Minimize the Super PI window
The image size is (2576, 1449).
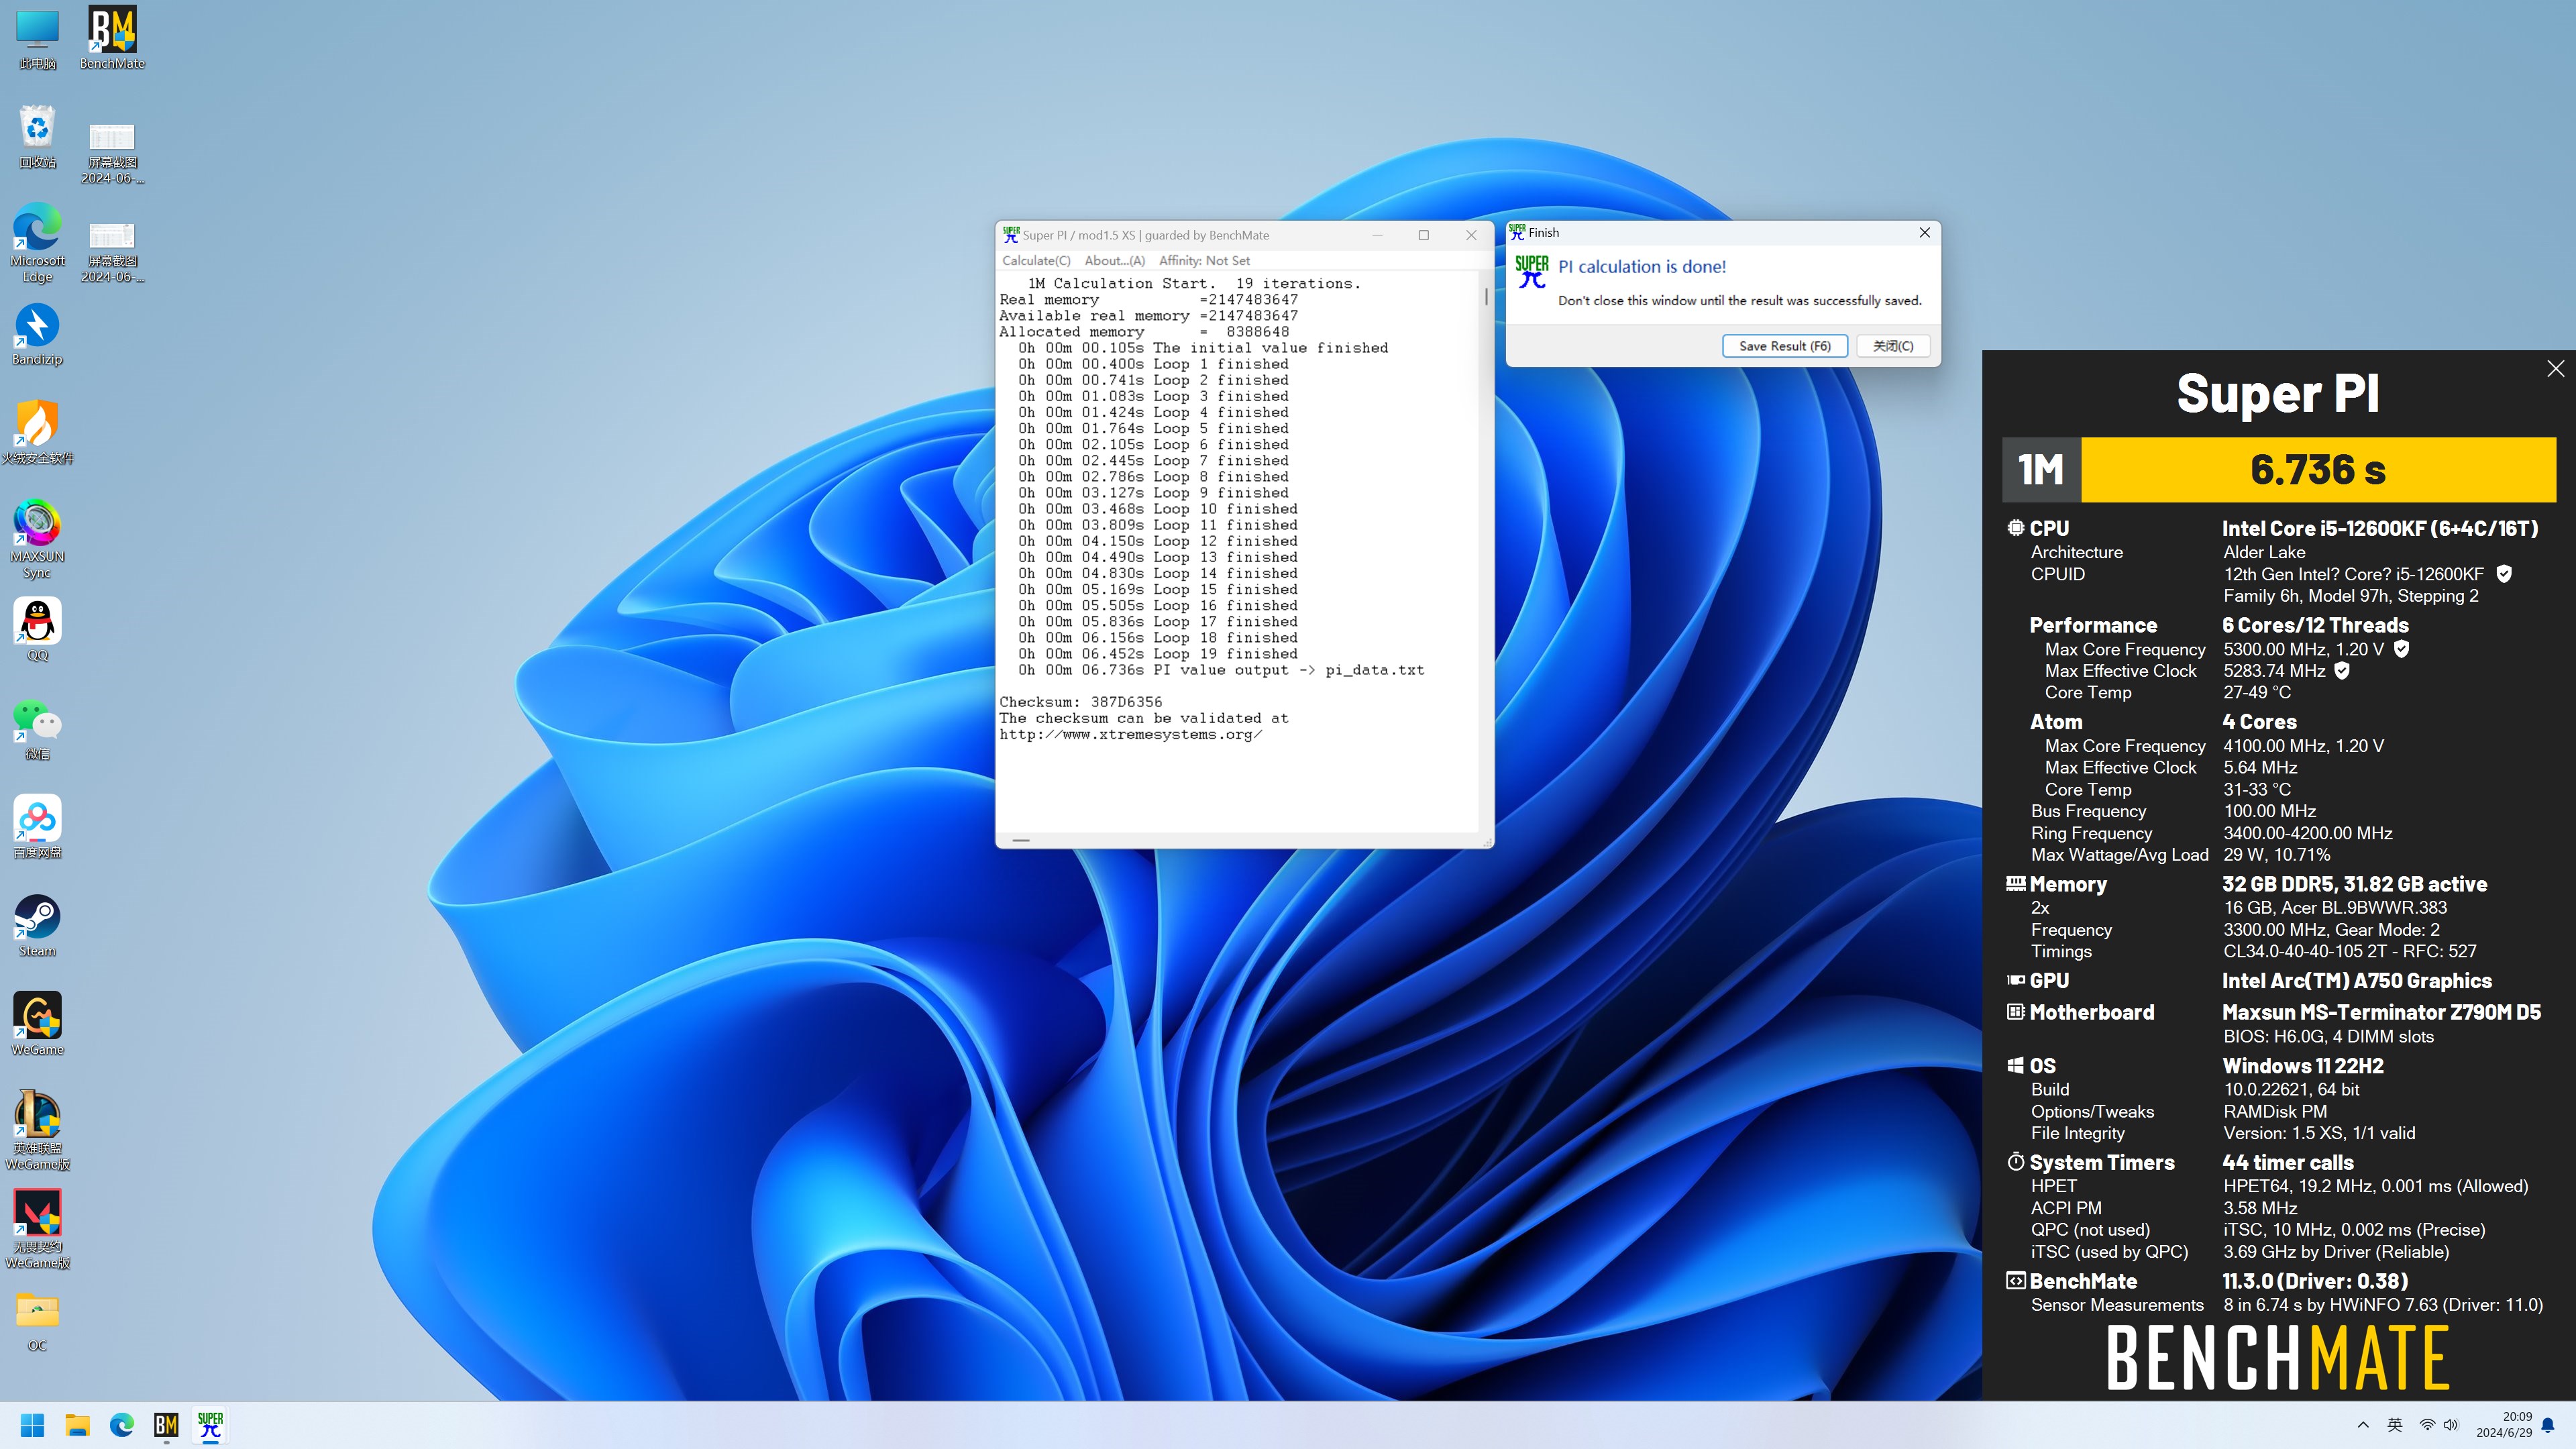coord(1377,235)
